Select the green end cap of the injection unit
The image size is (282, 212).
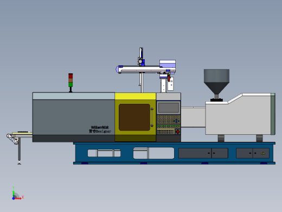point(273,114)
